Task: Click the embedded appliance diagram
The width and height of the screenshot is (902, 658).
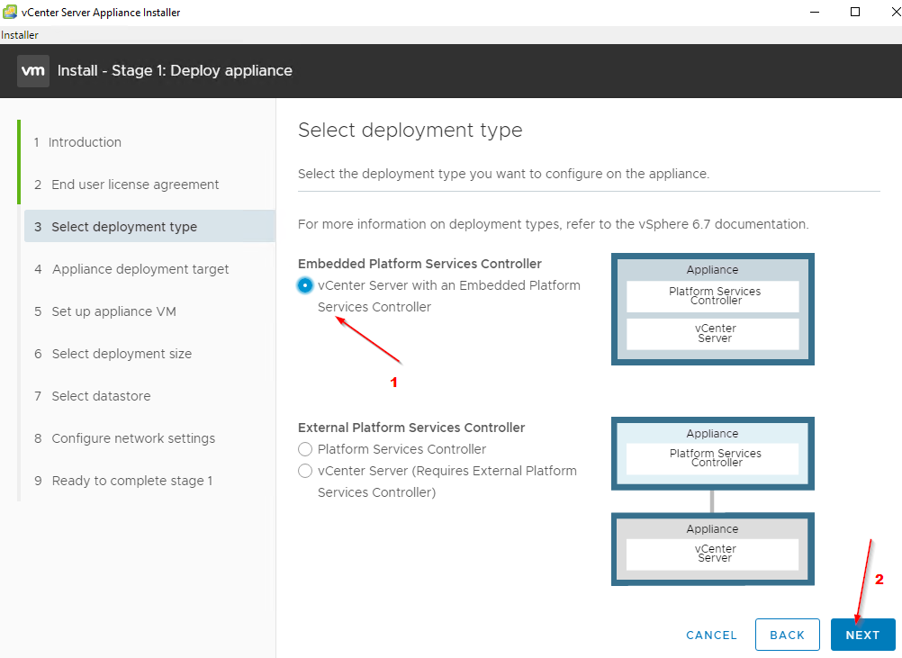Action: click(713, 309)
